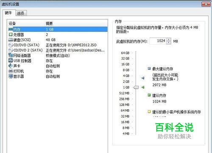The width and height of the screenshot is (212, 153).
Task: Click the green recommended memory marker
Action: (143, 87)
